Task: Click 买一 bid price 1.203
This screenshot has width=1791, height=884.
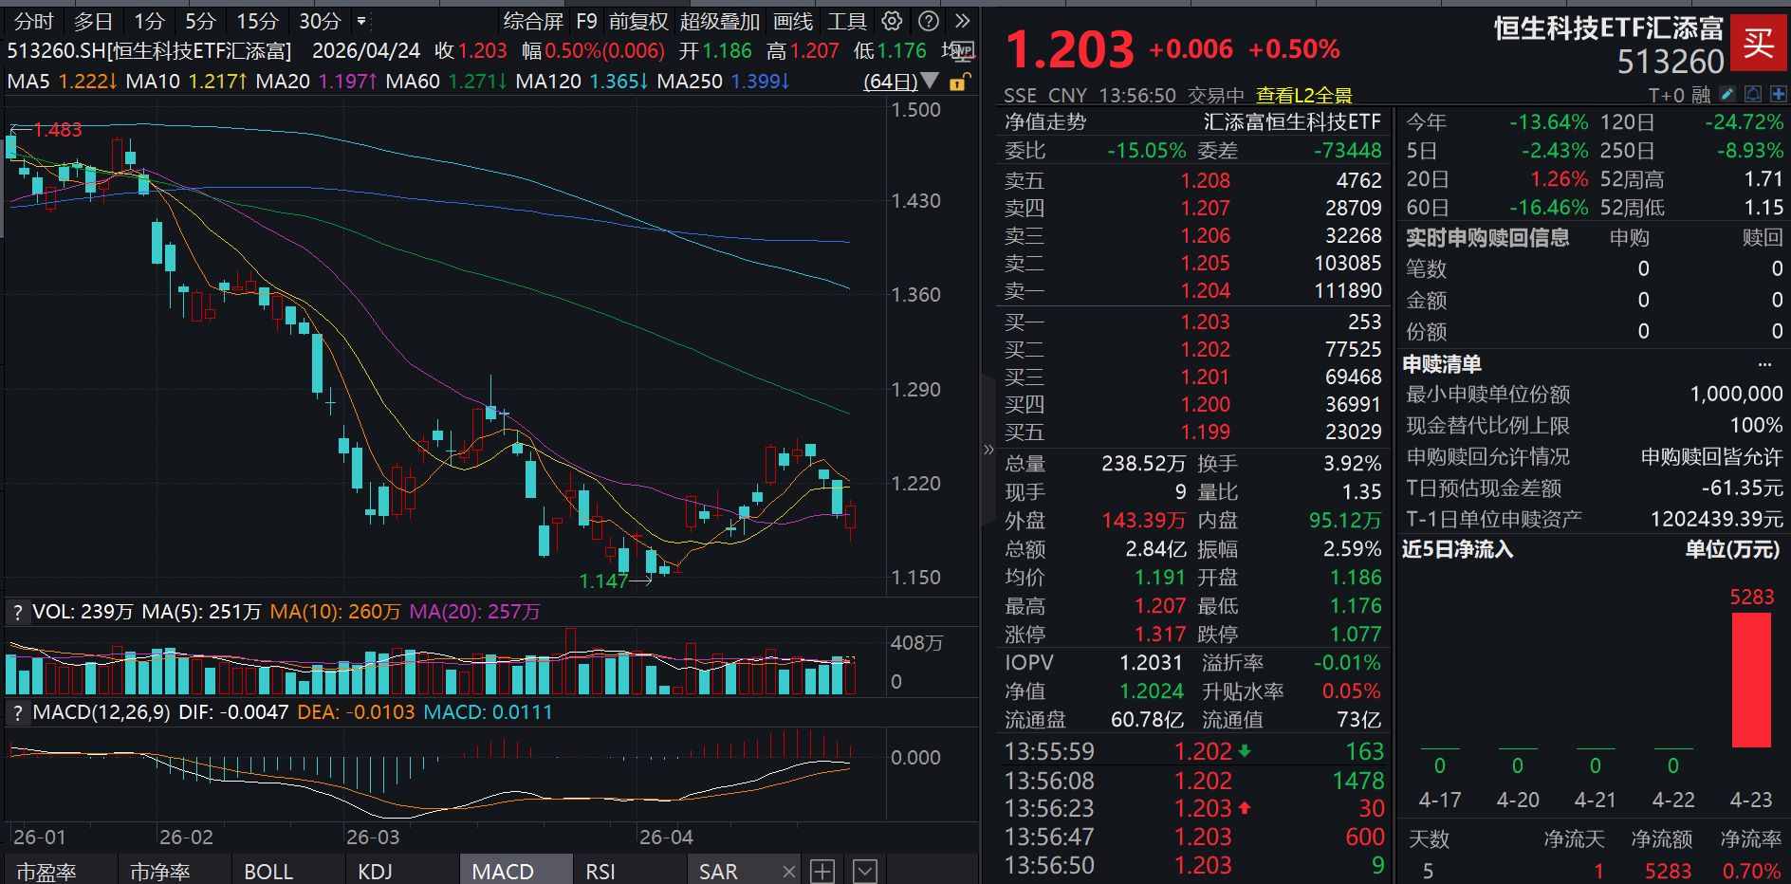Action: point(1205,322)
